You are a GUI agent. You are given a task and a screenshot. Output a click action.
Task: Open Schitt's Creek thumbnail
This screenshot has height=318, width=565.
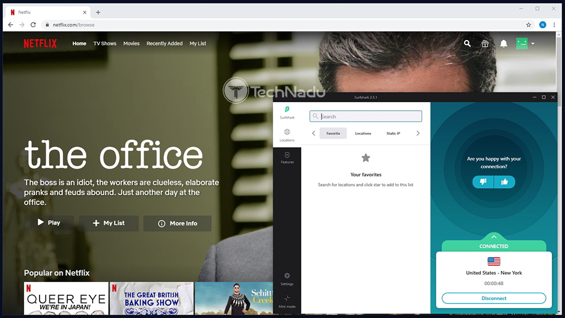tap(233, 298)
